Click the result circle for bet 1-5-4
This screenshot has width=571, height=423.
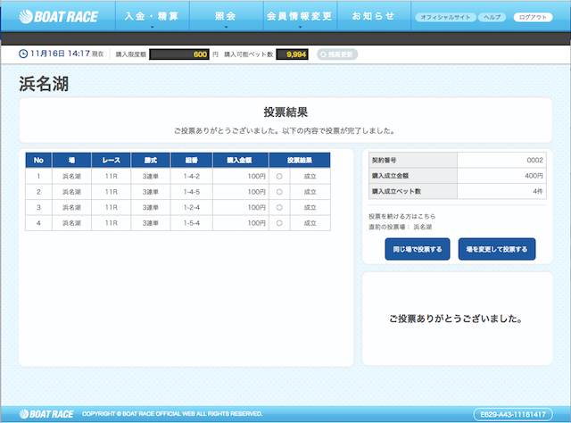coord(279,223)
